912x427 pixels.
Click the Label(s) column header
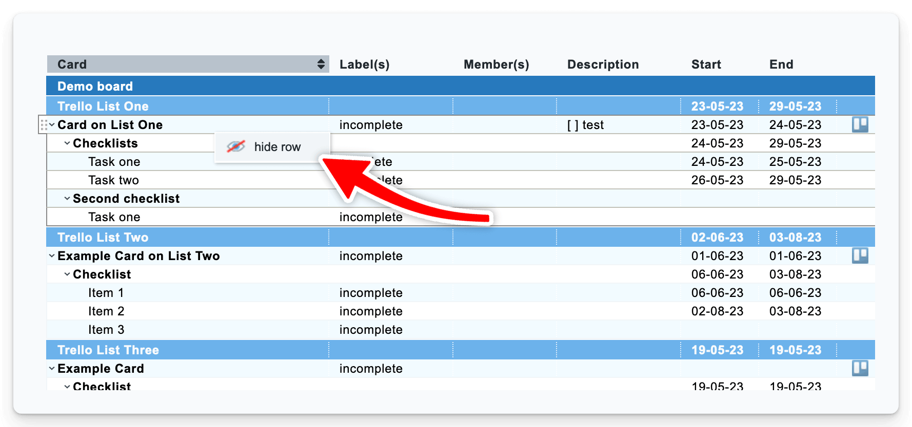pyautogui.click(x=365, y=65)
